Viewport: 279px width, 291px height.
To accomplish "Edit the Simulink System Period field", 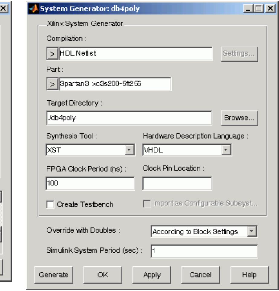I will pyautogui.click(x=204, y=251).
